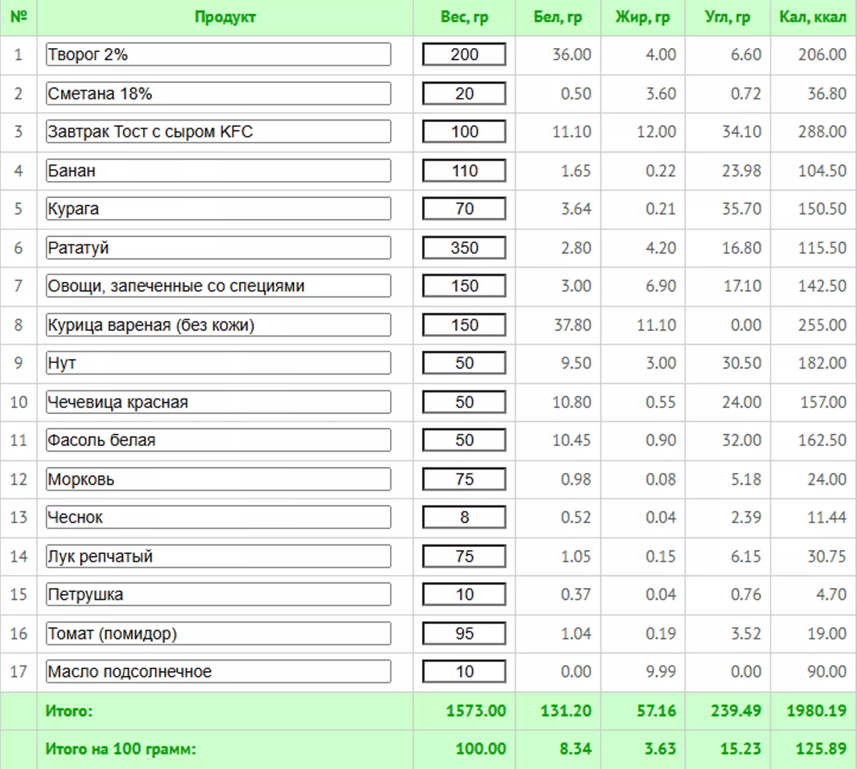The image size is (857, 769).
Task: Click the Фасоль белая weight field
Action: click(x=464, y=440)
